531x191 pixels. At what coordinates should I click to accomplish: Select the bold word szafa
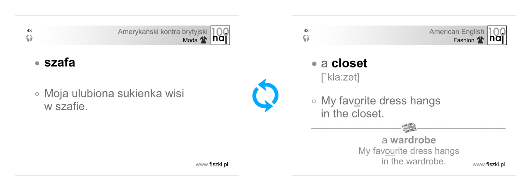click(x=60, y=62)
